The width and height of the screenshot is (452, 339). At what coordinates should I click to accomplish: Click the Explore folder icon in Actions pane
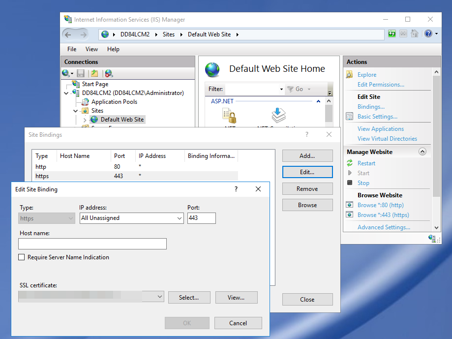coord(349,75)
